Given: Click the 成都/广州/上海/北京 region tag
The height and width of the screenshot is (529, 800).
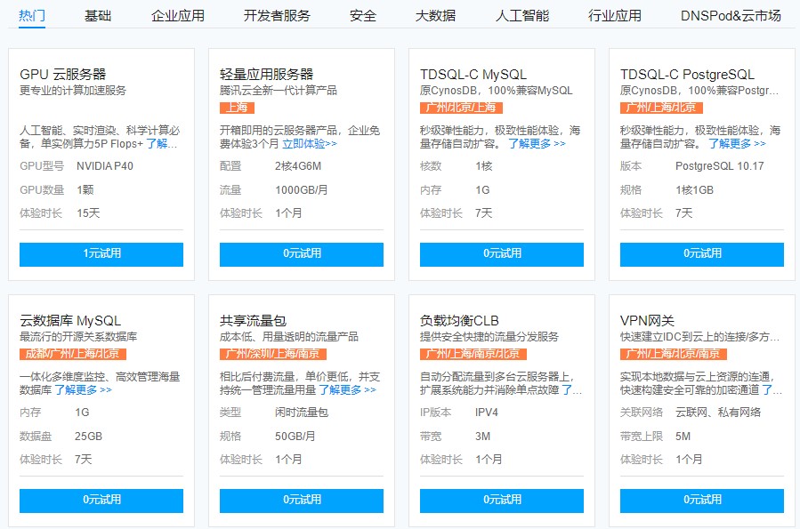Looking at the screenshot, I should (x=72, y=354).
